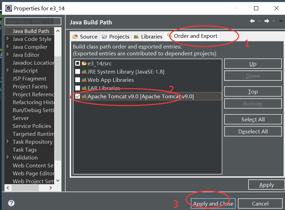The height and width of the screenshot is (210, 285).
Task: Expand the JavaScript node
Action: [8, 70]
